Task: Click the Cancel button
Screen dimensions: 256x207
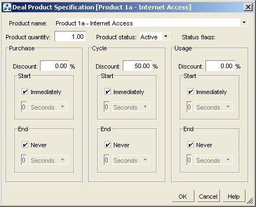Action: tap(208, 196)
